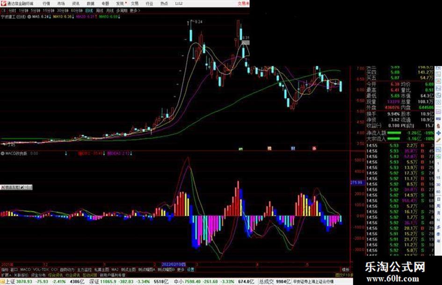Select the 月线 monthly chart tab
This screenshot has height=285, width=442.
click(110, 10)
